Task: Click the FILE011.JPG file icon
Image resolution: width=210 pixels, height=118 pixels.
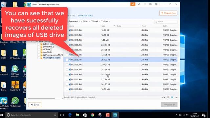Action: (x=70, y=35)
